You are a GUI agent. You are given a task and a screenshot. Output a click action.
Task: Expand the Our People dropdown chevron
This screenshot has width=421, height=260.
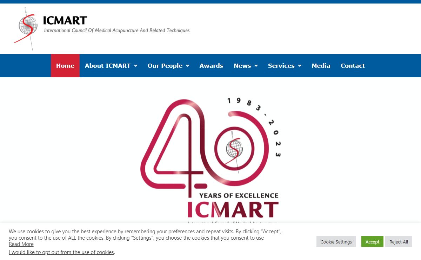pos(187,66)
